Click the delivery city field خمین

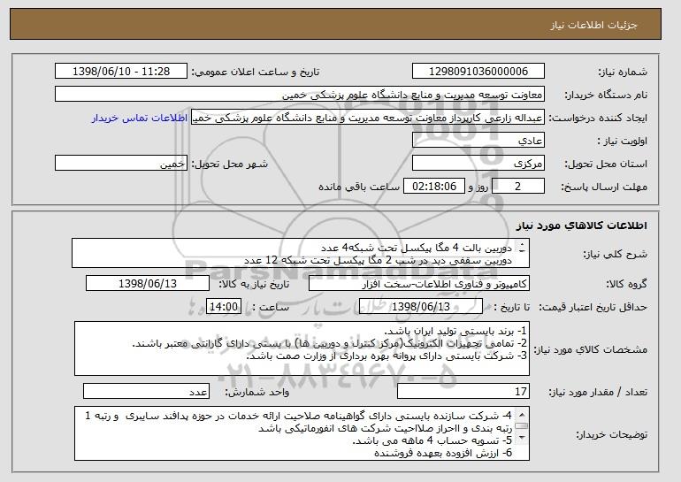tap(121, 164)
